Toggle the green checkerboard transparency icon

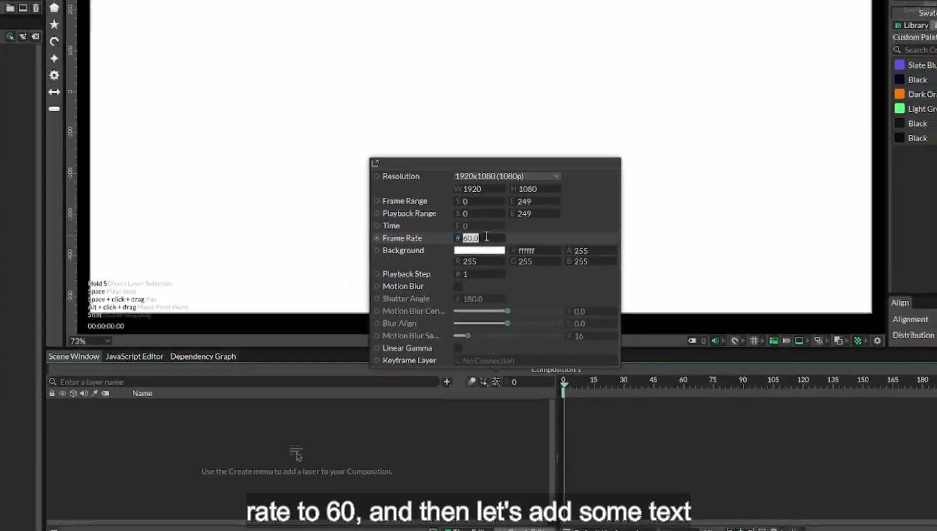[x=857, y=341]
